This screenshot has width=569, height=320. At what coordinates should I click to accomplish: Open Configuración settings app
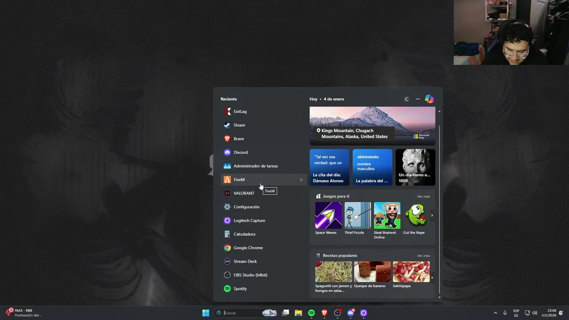[x=263, y=207]
